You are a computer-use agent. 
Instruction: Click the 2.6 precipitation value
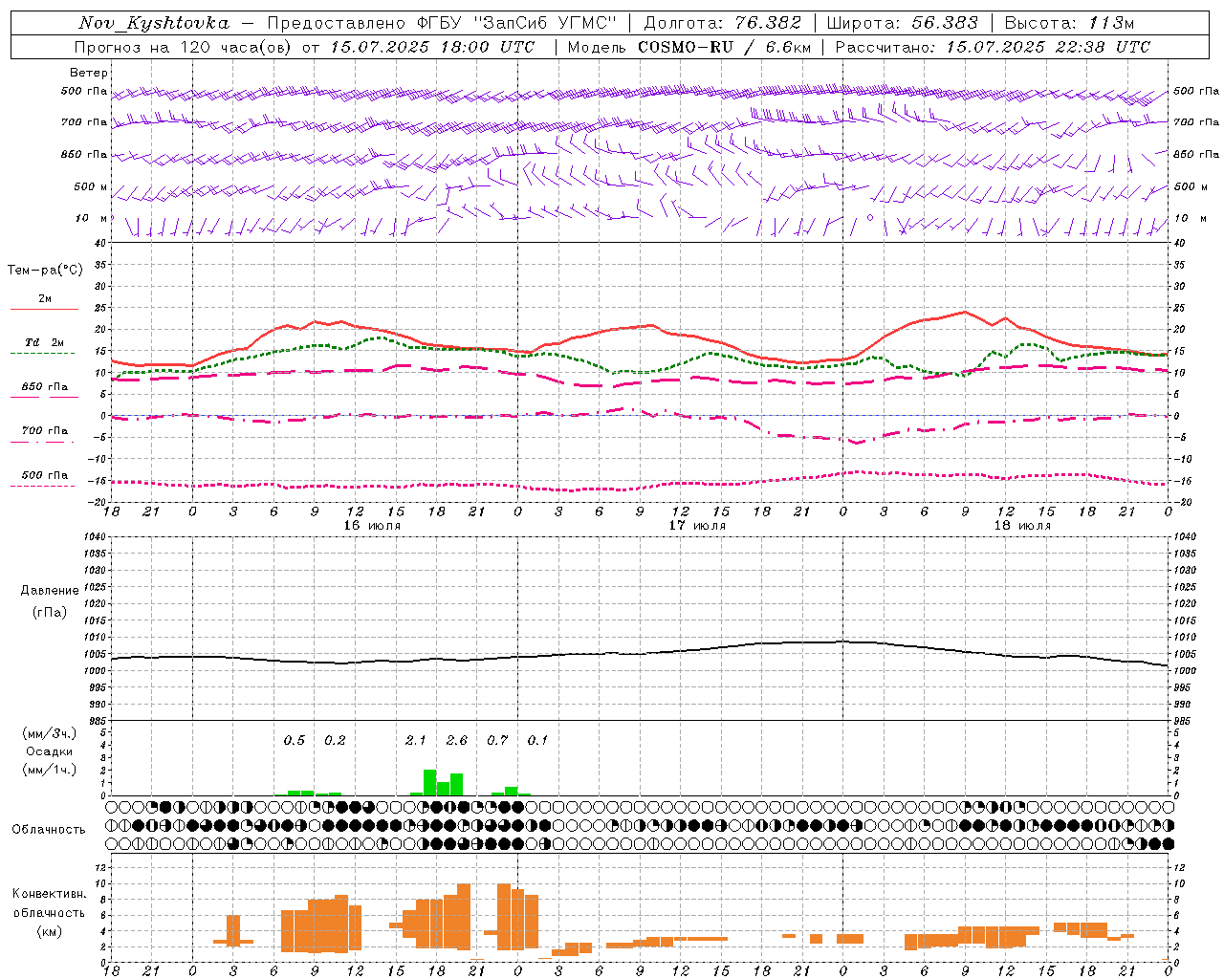(x=457, y=741)
